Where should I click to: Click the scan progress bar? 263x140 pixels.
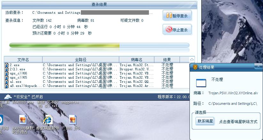tap(99, 45)
